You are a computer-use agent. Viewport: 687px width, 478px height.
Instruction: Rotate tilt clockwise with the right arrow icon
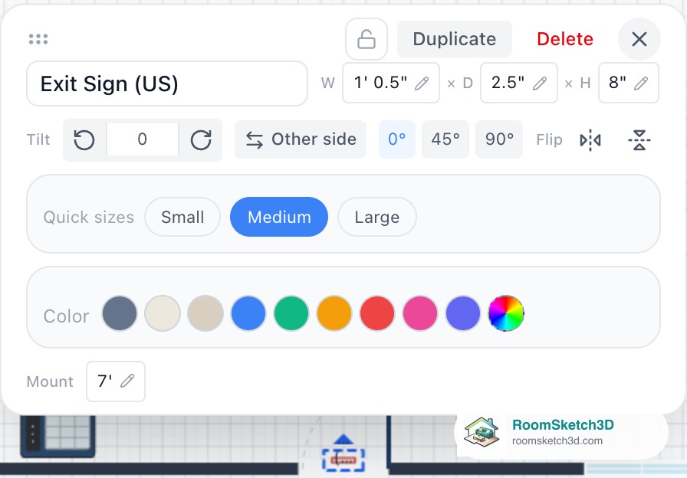click(x=201, y=140)
